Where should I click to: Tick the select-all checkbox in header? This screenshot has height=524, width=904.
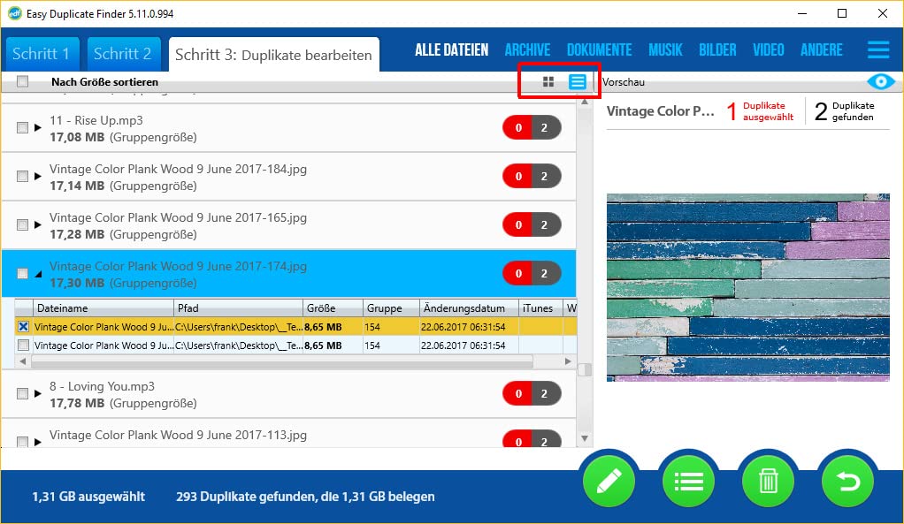click(22, 82)
